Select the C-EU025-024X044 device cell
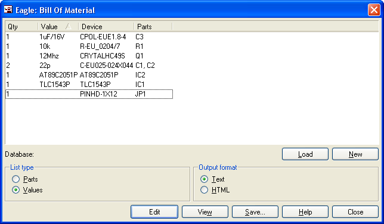Screen dimensions: 384x224 point(107,66)
